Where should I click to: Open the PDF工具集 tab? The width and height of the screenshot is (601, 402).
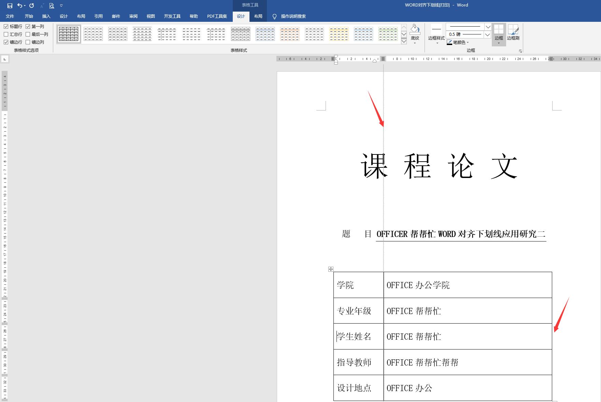(217, 16)
